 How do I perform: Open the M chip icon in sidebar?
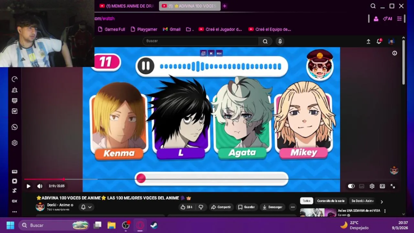click(x=15, y=111)
